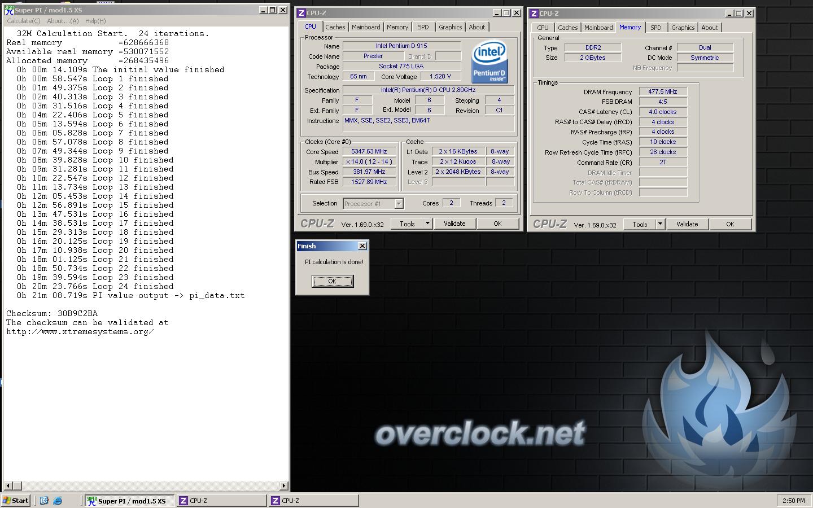Click CAS# Latency 4.0 clocks value
This screenshot has height=508, width=813.
pos(663,112)
